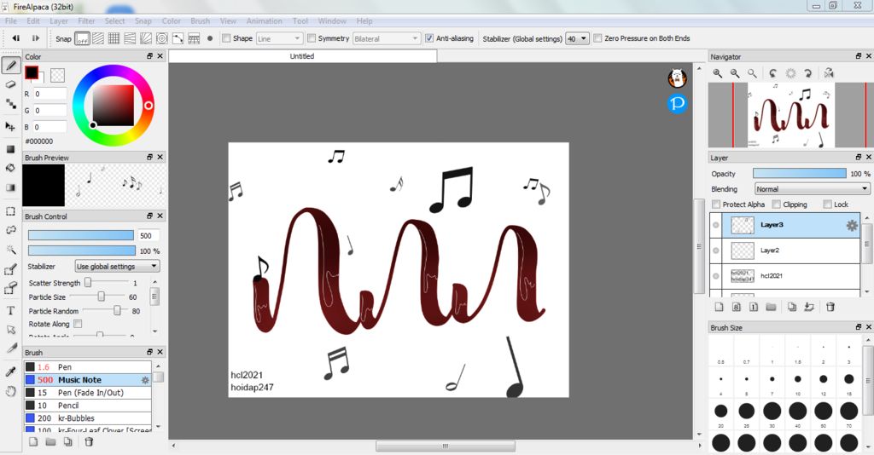
Task: Rotate view left in Navigator
Action: [772, 73]
